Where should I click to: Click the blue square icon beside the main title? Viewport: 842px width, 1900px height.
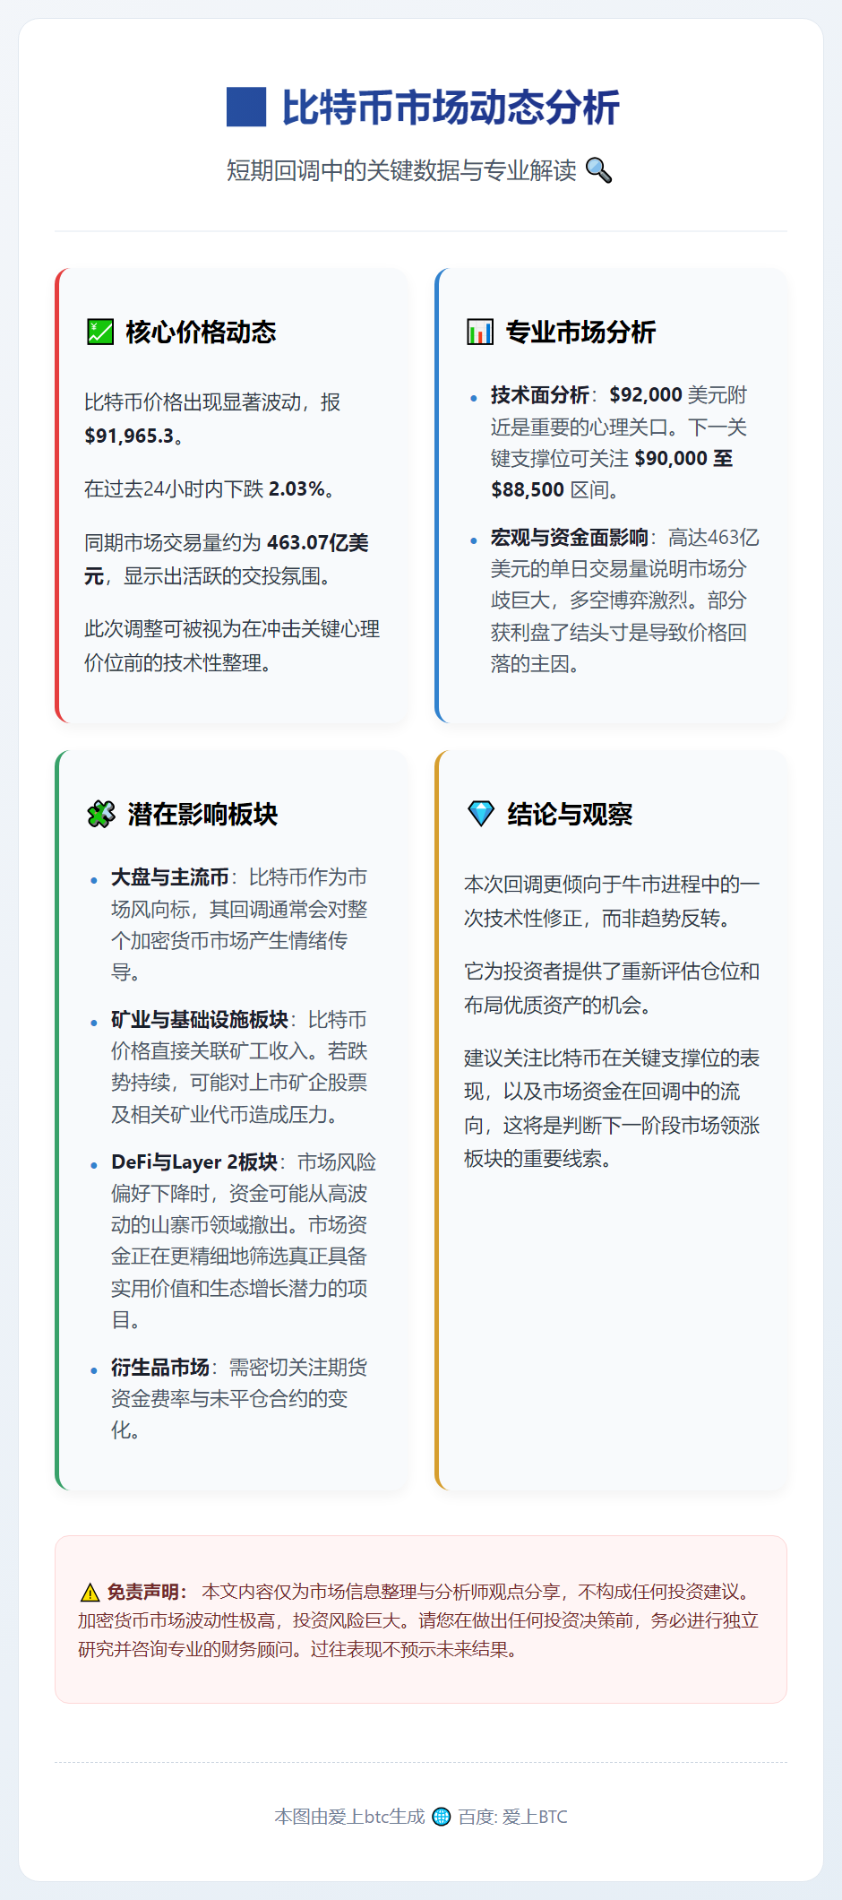tap(246, 107)
